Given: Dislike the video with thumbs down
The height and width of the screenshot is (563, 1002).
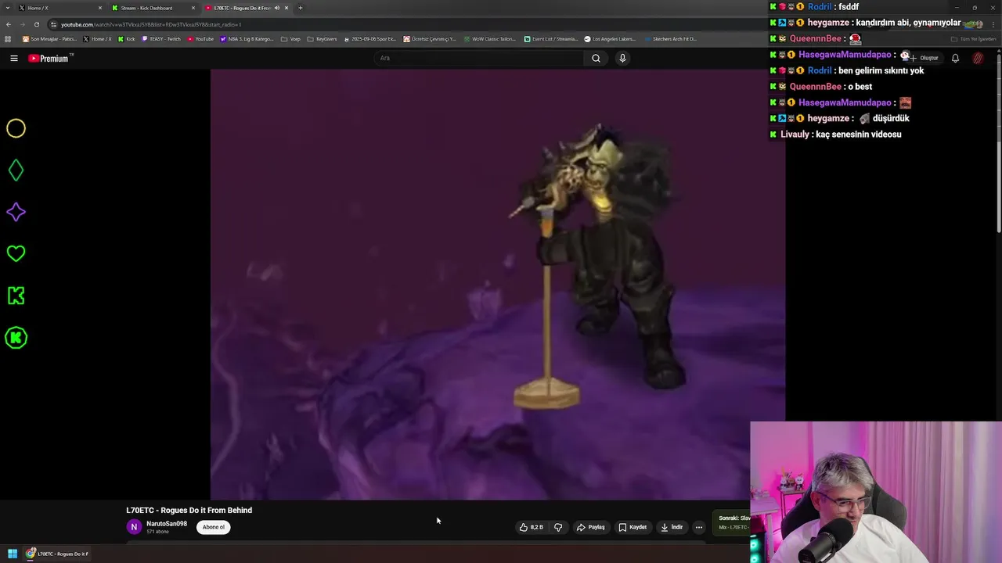Looking at the screenshot, I should point(558,527).
